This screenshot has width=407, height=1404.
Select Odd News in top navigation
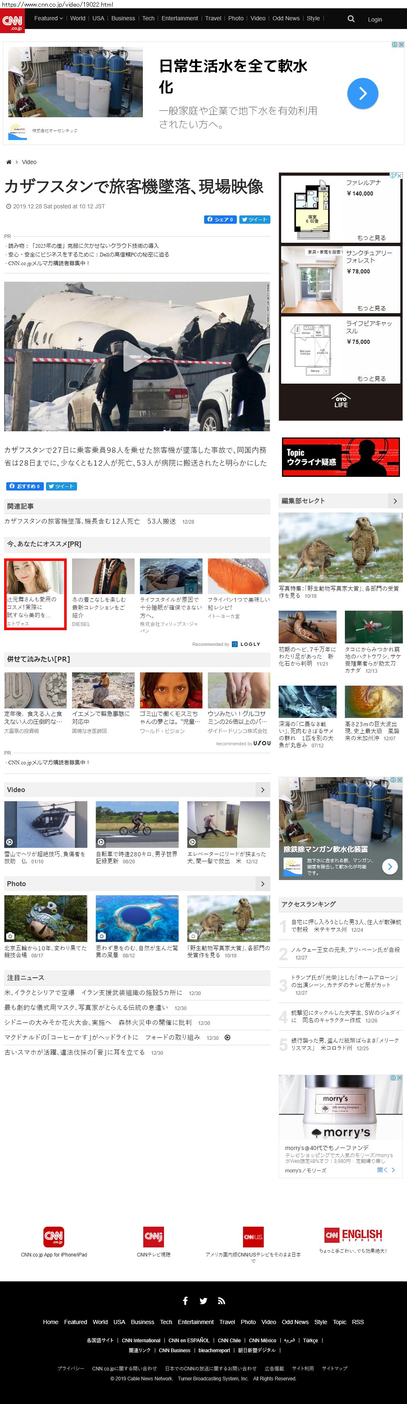click(286, 18)
